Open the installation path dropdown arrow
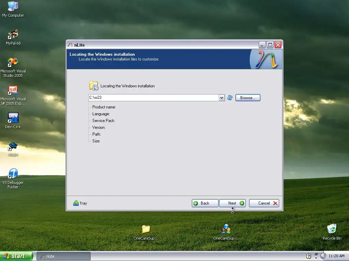 tap(222, 98)
